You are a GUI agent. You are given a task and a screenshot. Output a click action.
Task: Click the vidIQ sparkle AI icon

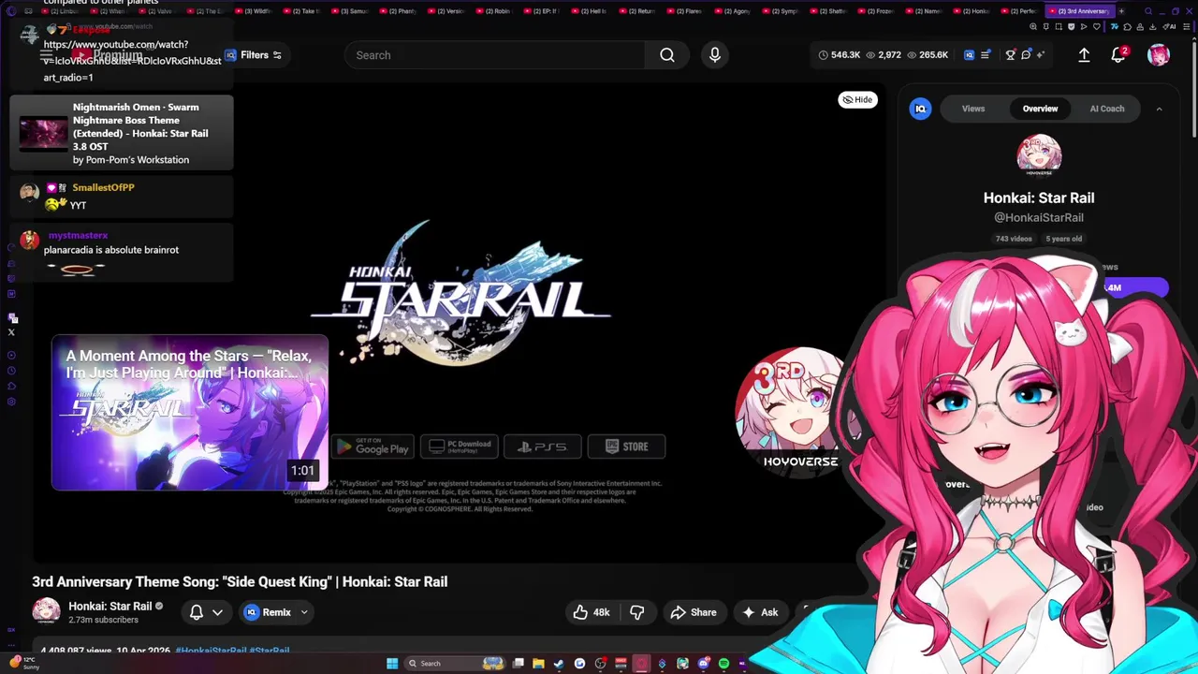click(1042, 55)
